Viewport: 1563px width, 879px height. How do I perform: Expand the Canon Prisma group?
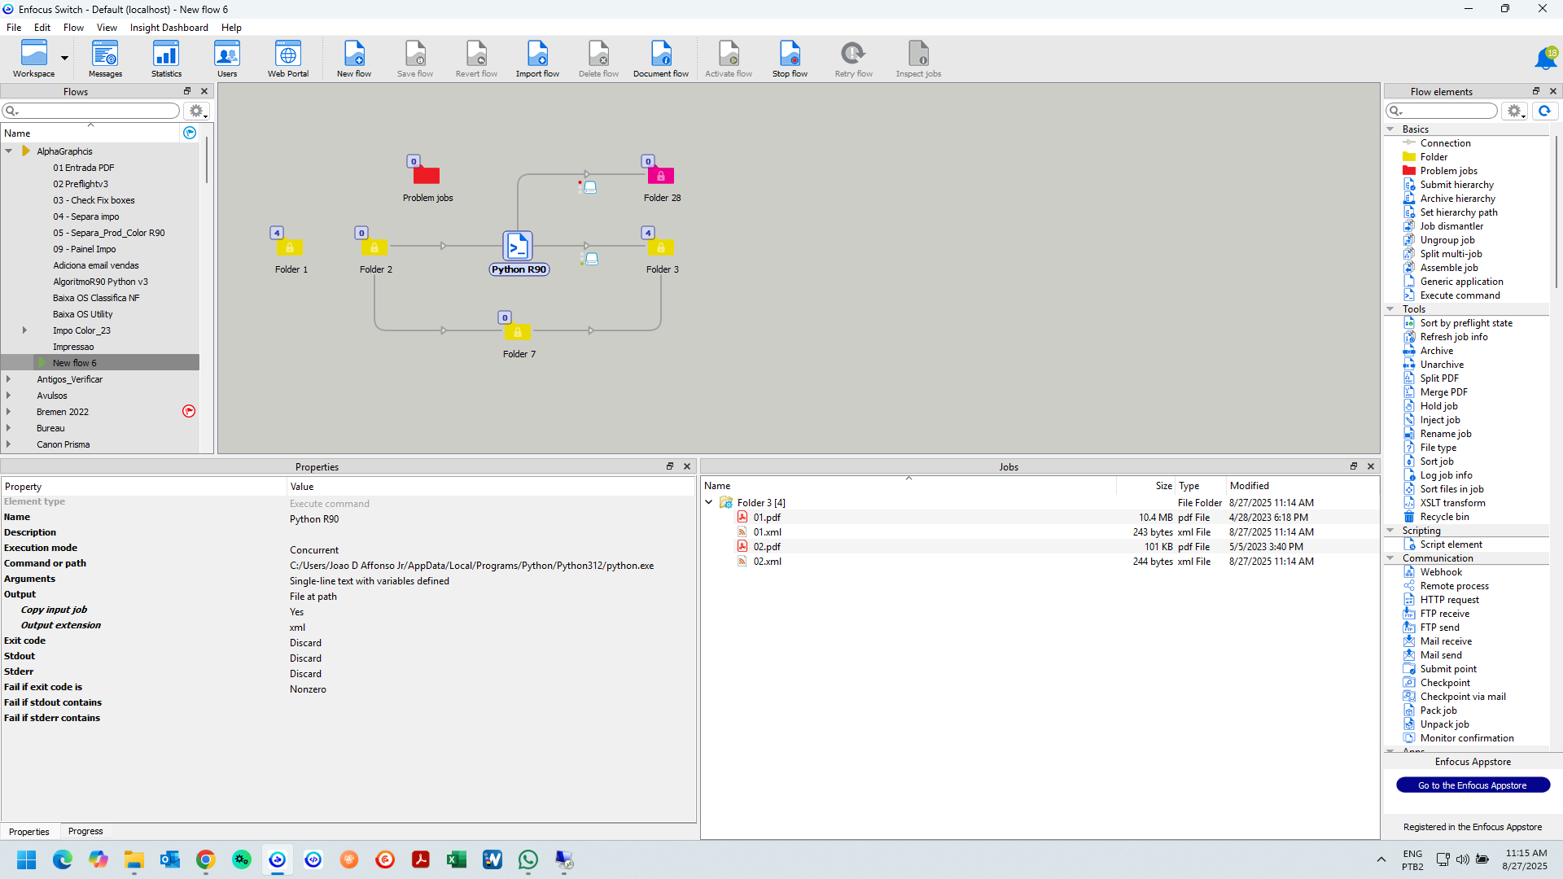tap(9, 444)
